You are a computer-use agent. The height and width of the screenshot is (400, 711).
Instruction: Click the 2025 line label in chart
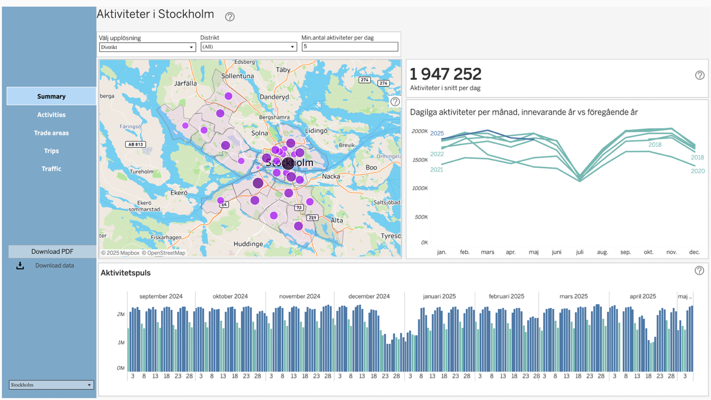tap(437, 133)
